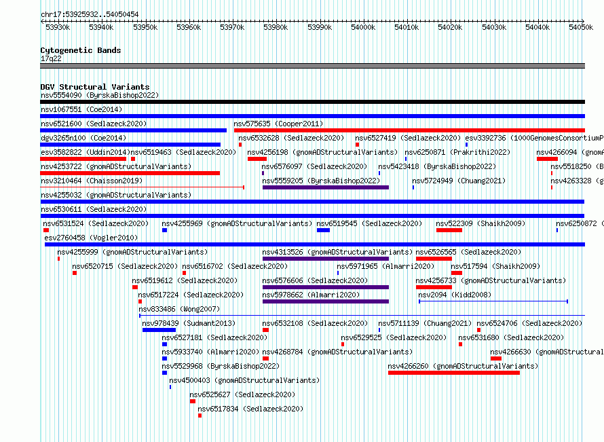604x442 pixels.
Task: Click nsv6517834 (Sedlazeck2020) label
Action: [250, 409]
